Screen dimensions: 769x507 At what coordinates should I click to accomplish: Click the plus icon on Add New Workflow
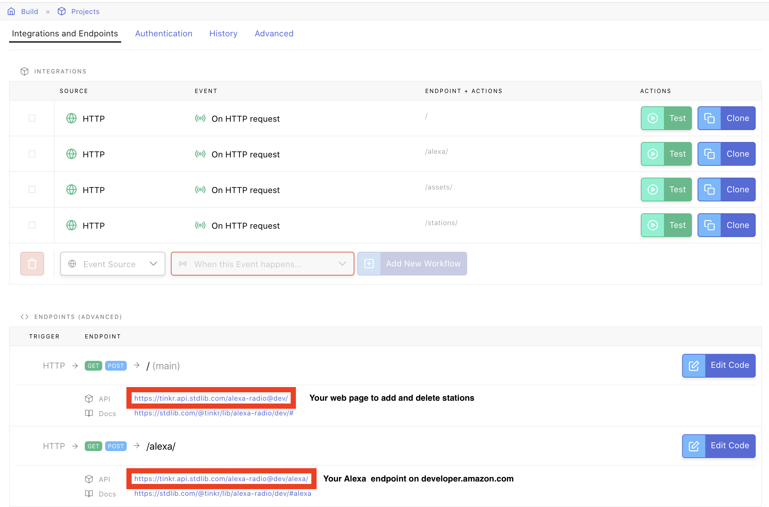[x=369, y=264]
